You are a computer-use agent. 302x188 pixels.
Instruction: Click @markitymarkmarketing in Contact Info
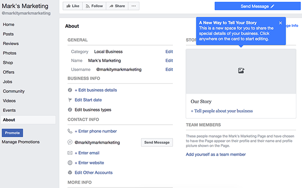coord(97,142)
